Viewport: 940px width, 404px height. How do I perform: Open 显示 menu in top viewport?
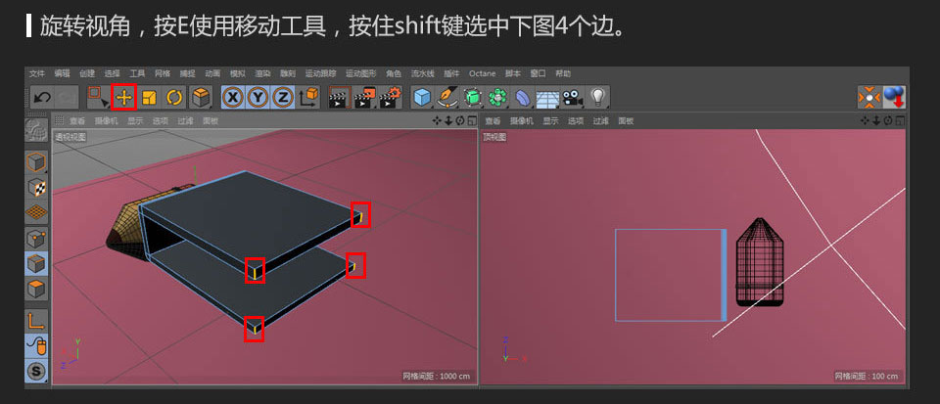(551, 121)
